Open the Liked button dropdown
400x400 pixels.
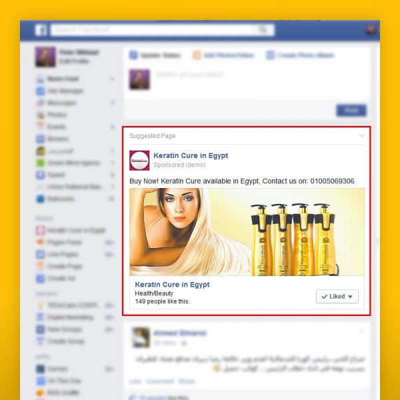pyautogui.click(x=337, y=297)
